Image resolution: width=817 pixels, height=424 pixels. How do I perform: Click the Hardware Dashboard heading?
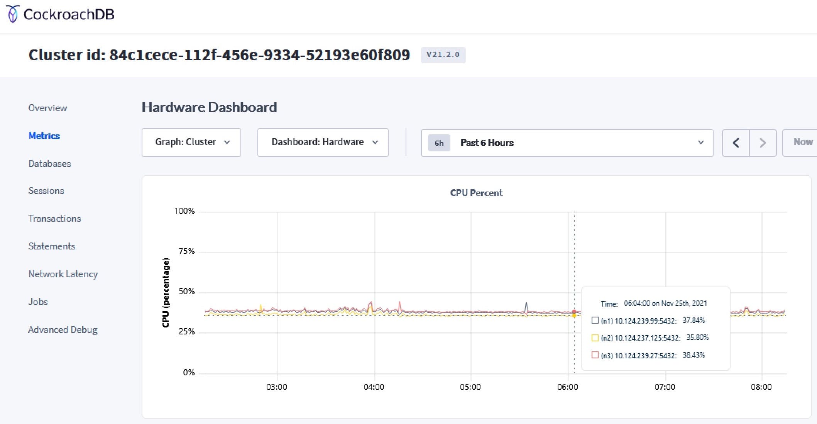[209, 107]
